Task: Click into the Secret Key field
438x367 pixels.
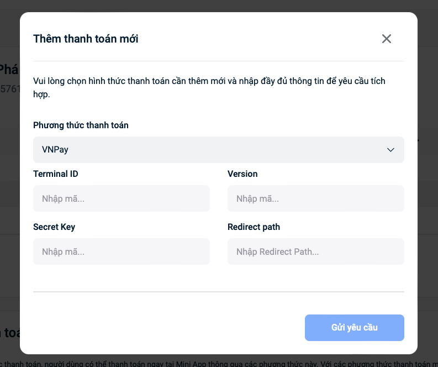Action: point(122,251)
